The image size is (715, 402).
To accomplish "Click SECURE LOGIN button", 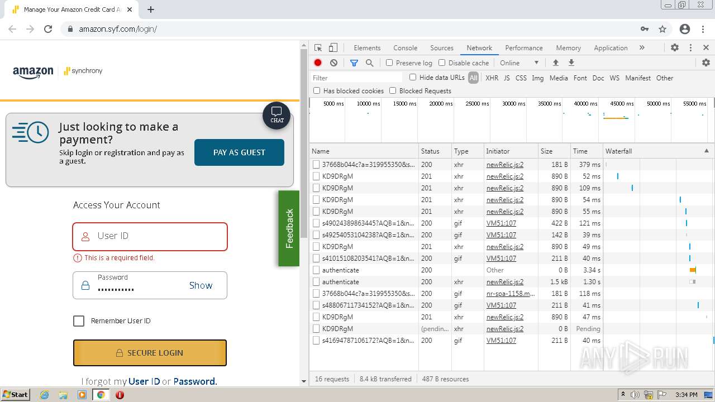I will 150,353.
